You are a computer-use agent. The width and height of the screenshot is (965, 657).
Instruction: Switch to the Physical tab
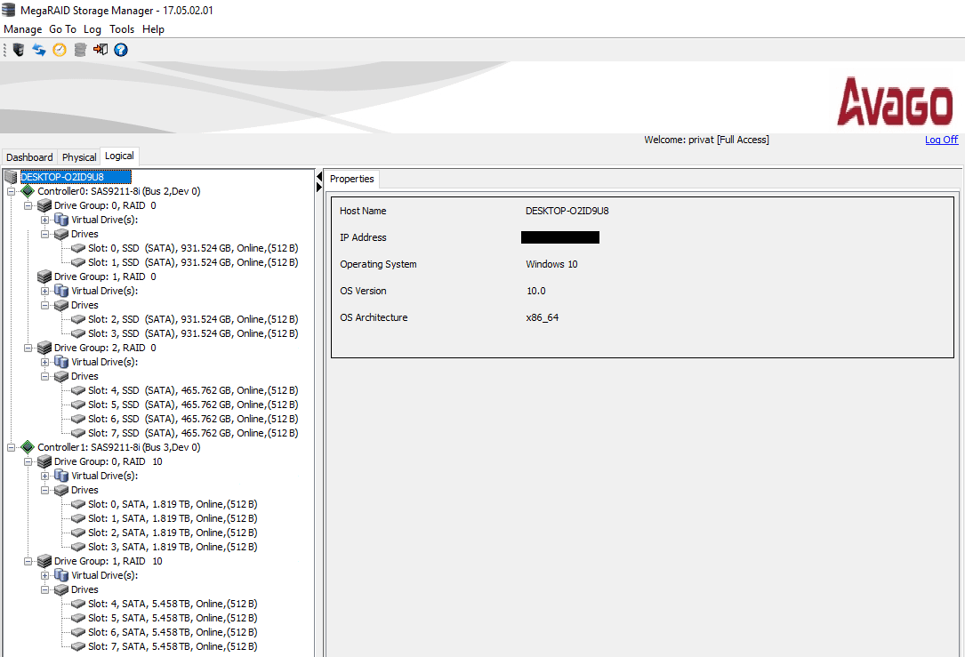point(79,157)
